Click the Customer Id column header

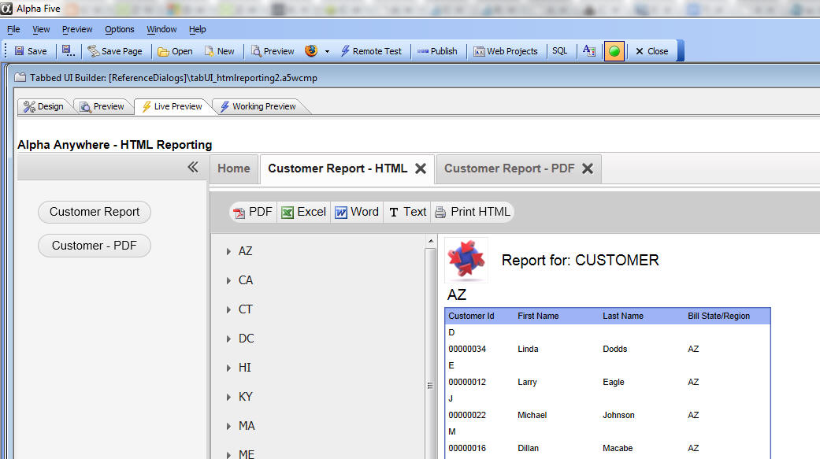click(x=471, y=316)
